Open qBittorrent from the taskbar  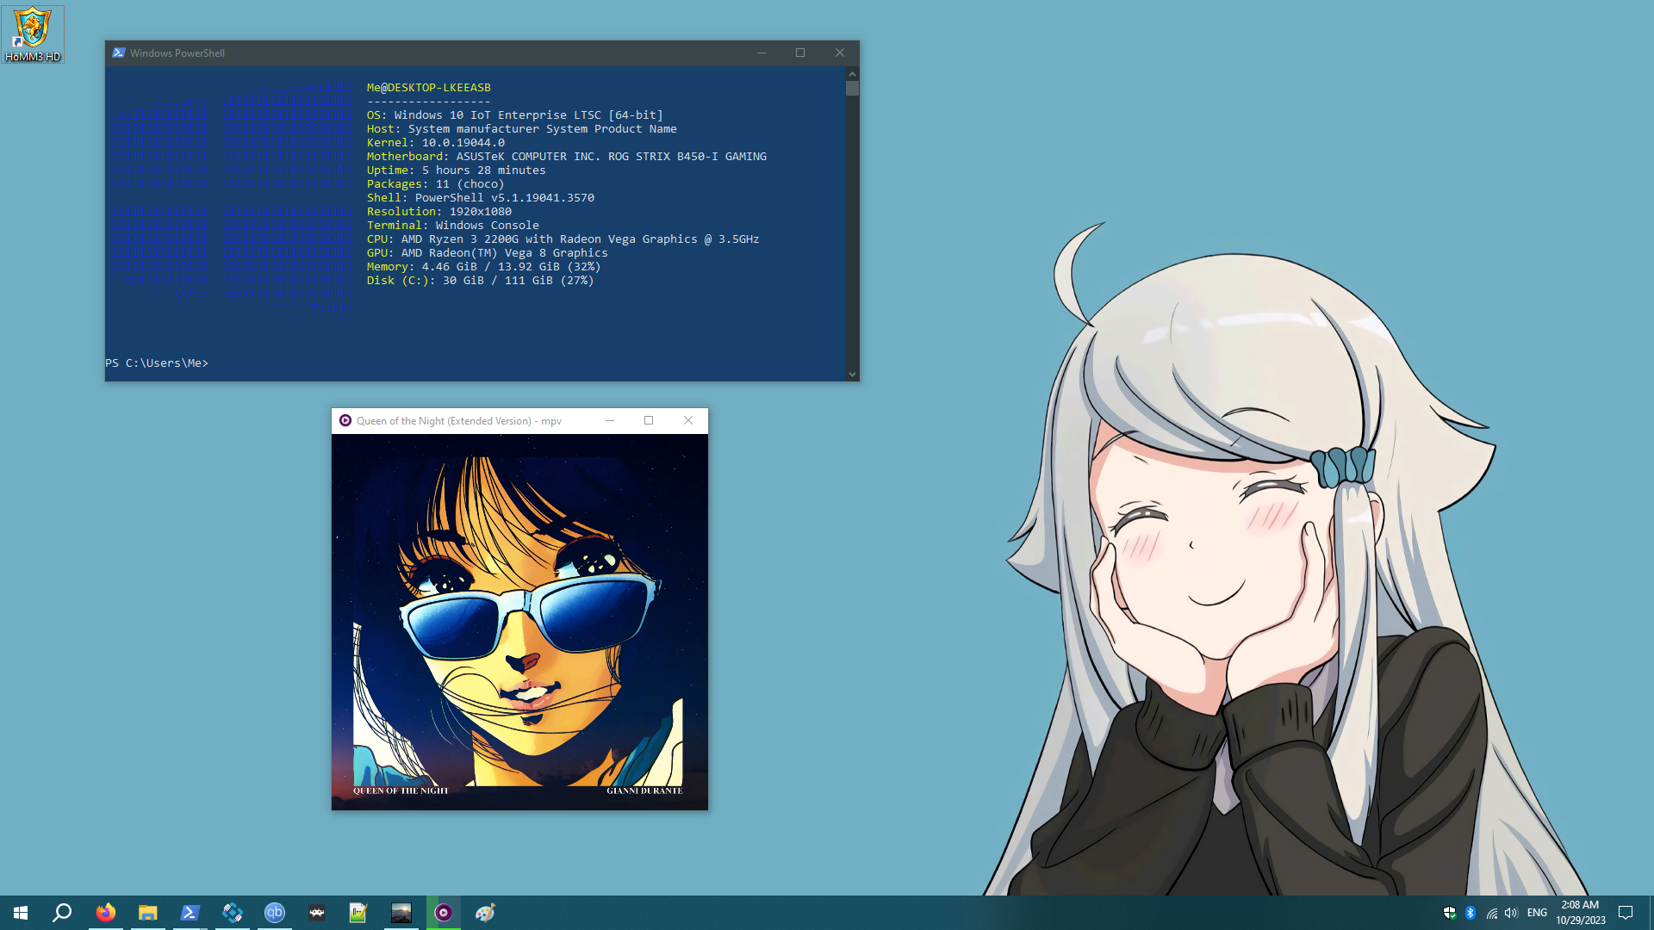(x=275, y=913)
